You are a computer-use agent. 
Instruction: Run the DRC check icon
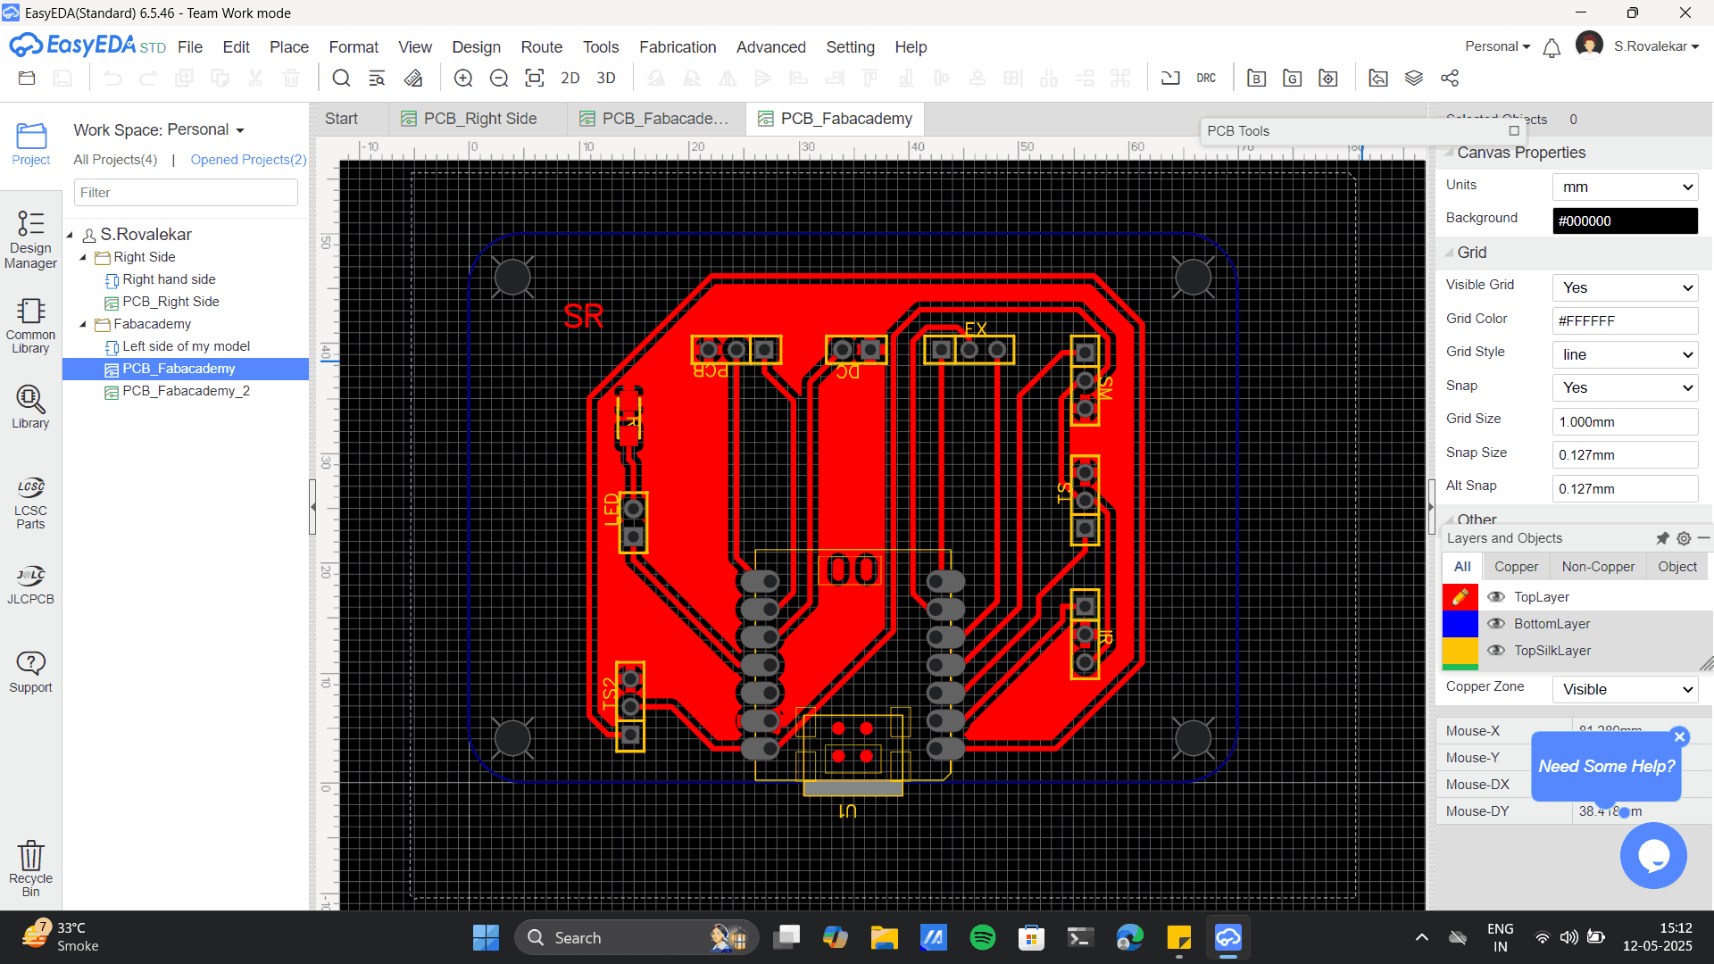point(1206,79)
